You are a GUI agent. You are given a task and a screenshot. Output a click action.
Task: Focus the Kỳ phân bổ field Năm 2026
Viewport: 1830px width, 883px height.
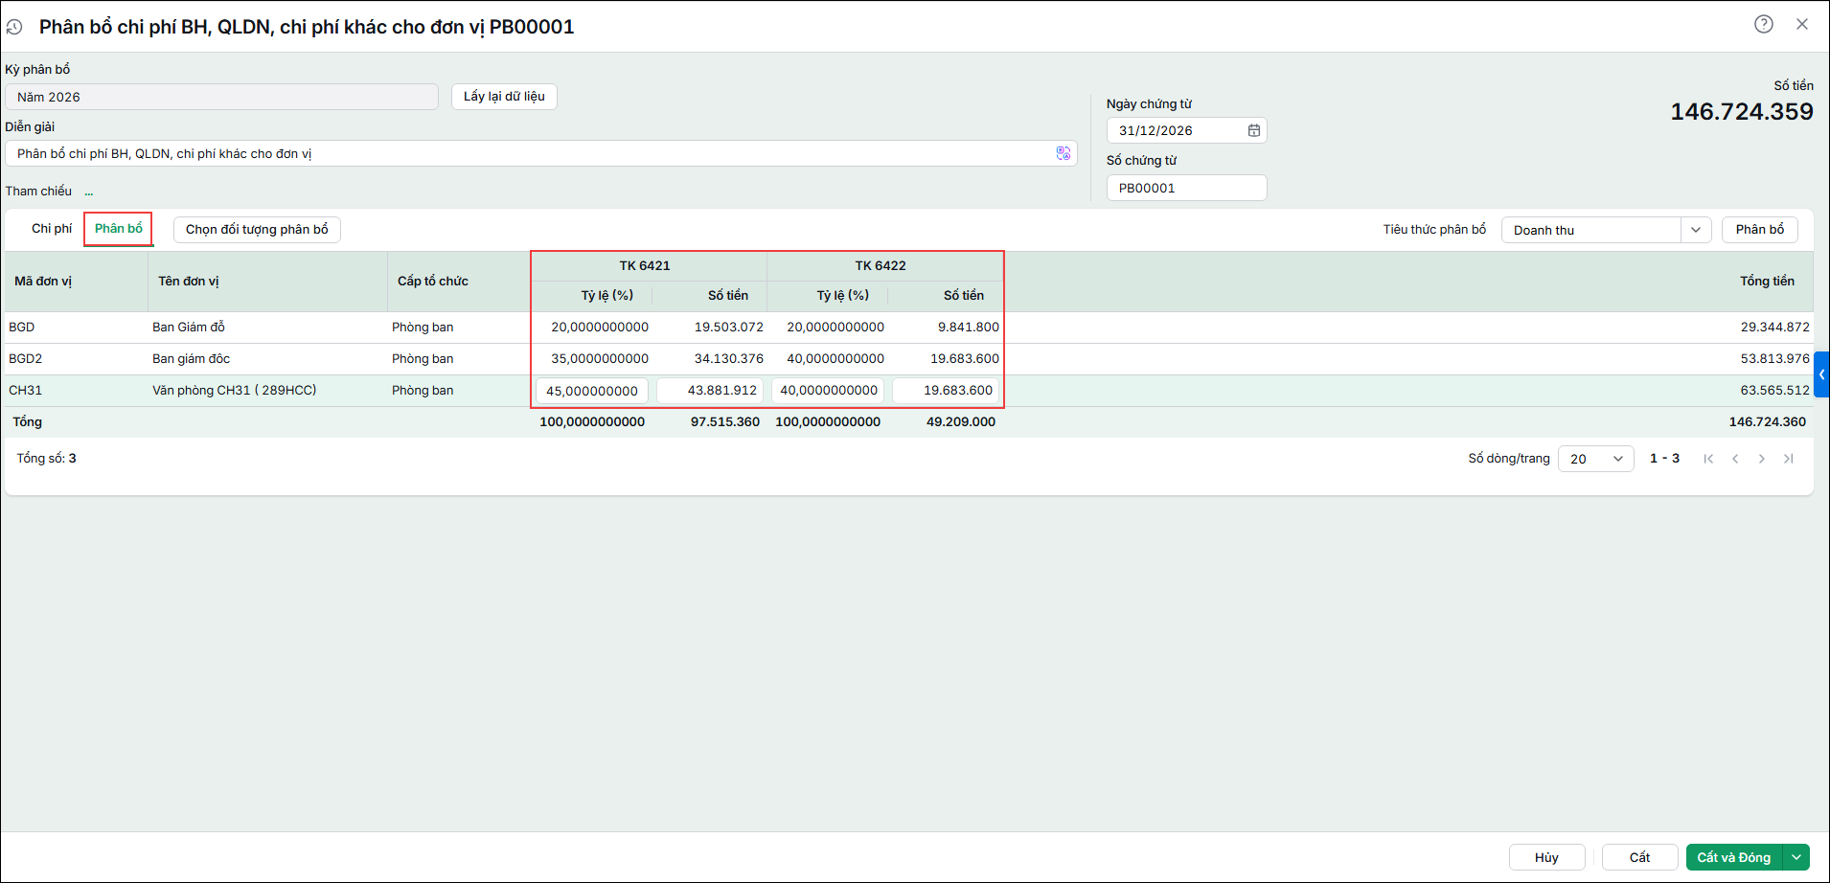point(221,97)
